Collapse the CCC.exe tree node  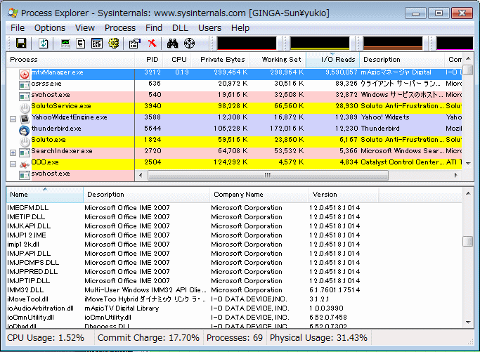click(13, 163)
